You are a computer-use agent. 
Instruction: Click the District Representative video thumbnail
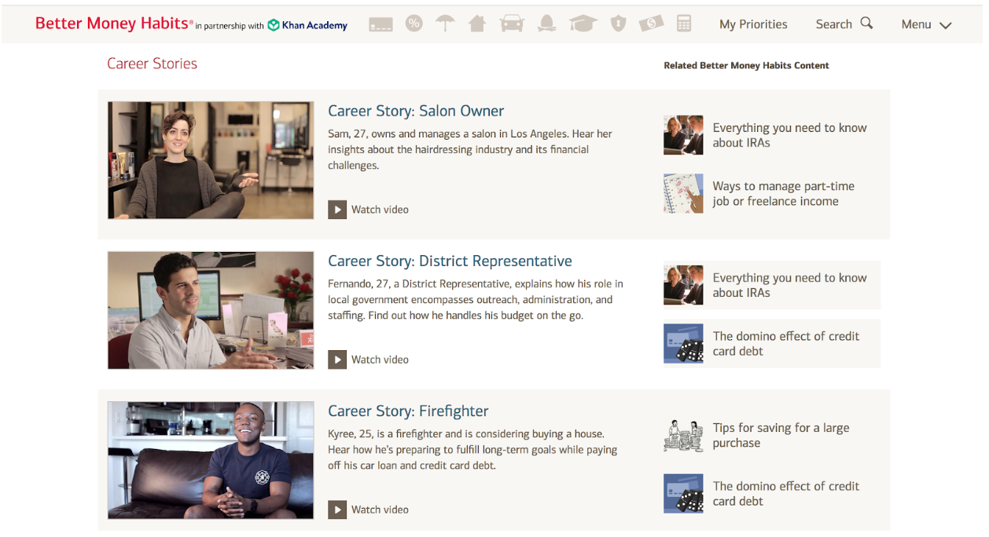[211, 310]
